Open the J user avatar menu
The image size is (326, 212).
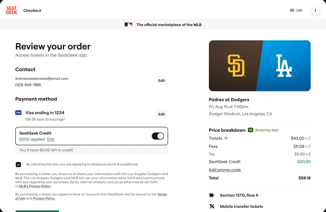(315, 11)
